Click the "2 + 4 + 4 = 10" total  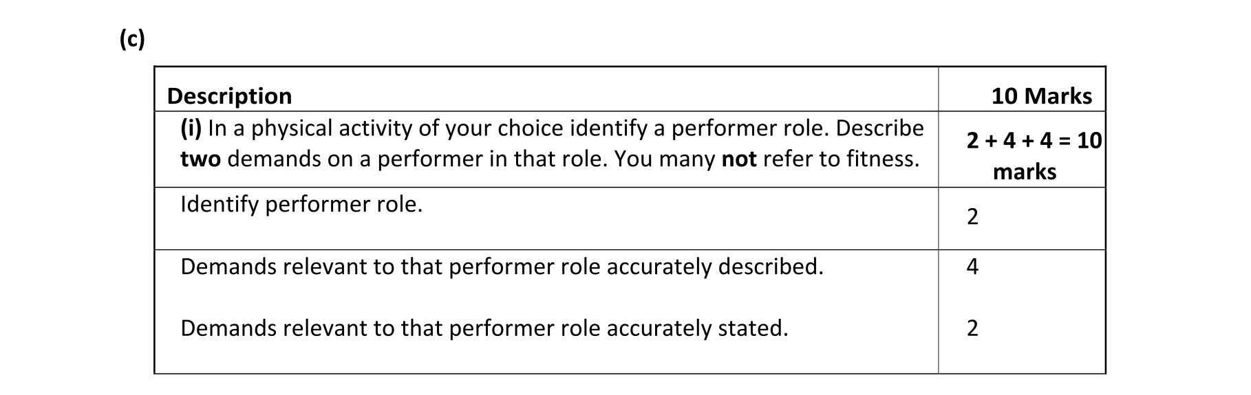1034,141
